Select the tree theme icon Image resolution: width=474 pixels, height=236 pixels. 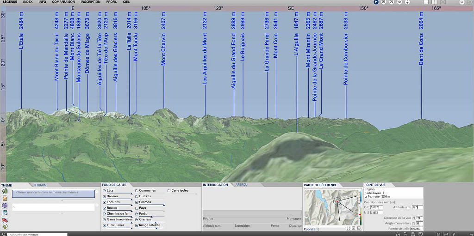pyautogui.click(x=5, y=191)
